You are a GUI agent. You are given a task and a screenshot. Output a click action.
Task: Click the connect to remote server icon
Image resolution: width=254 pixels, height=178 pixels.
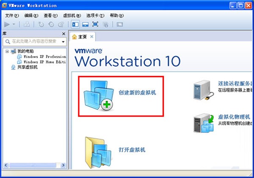pyautogui.click(x=204, y=90)
